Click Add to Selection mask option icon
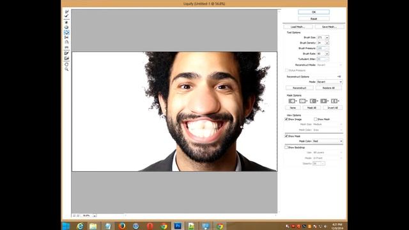This screenshot has height=230, width=409. pos(303,101)
